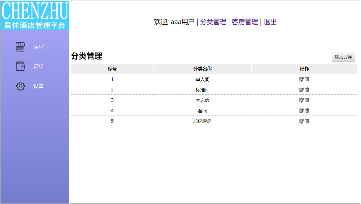Click serial number 3 in the table

(x=112, y=100)
